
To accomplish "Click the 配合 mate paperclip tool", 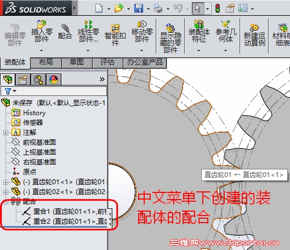I will click(x=65, y=32).
